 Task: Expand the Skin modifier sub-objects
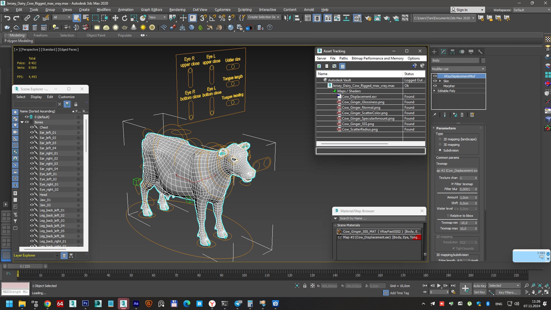coord(440,81)
